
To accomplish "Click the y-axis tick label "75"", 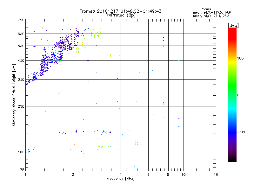I will point(22,170).
